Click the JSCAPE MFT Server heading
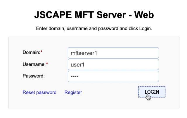 pos(94,15)
